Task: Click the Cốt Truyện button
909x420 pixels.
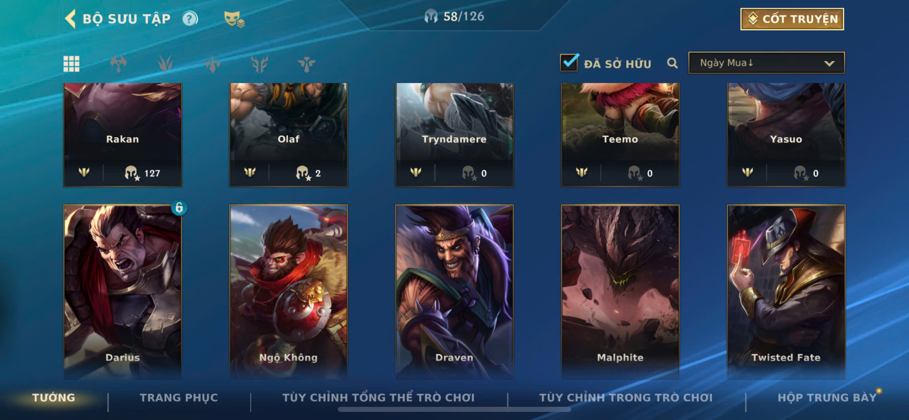Action: pos(792,19)
